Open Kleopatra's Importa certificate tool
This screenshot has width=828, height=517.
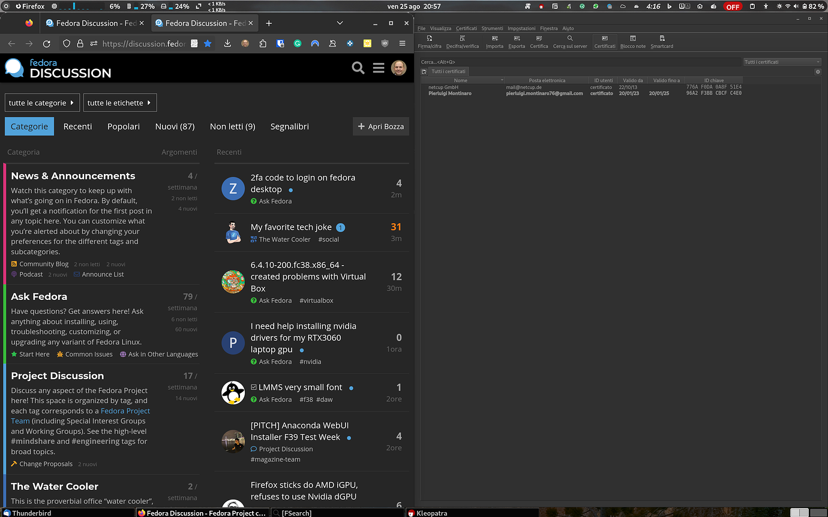(494, 41)
